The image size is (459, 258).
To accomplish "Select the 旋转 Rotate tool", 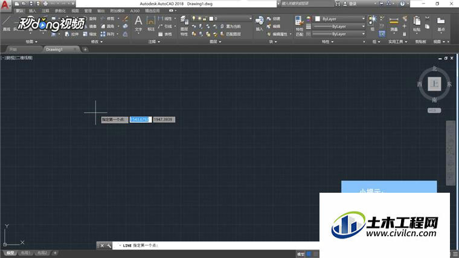I will (90, 19).
